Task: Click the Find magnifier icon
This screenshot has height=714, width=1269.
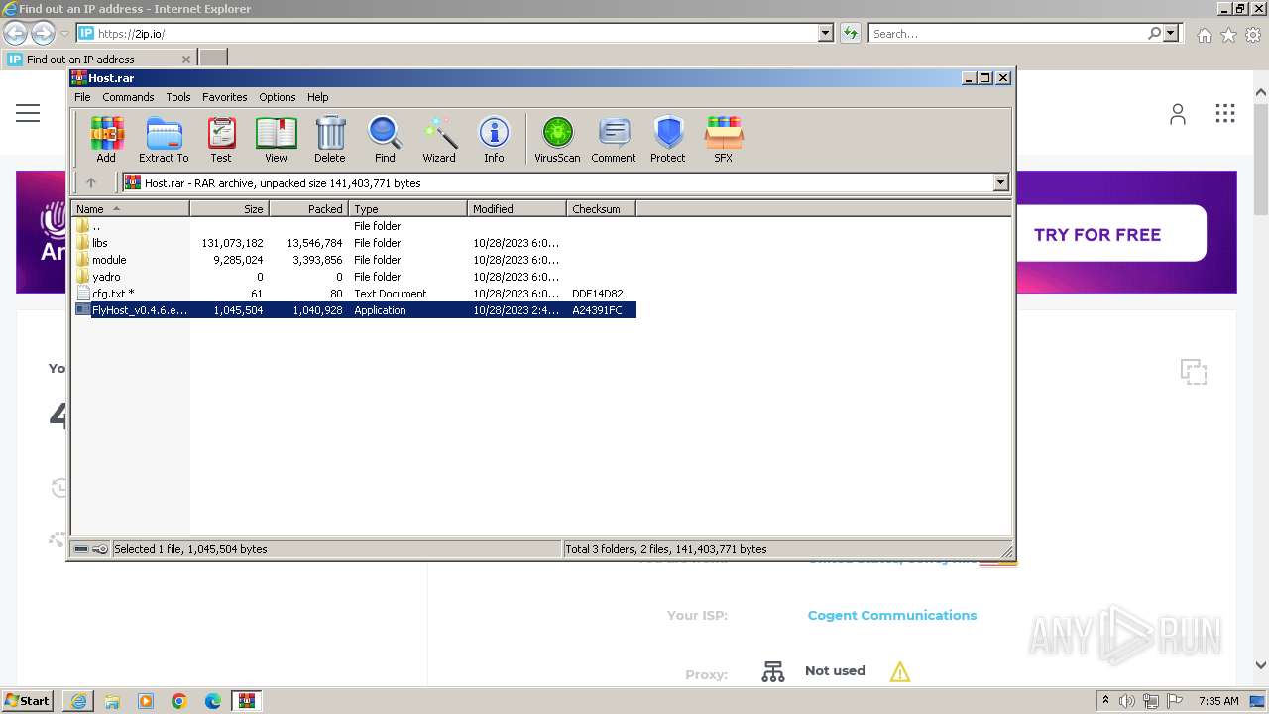Action: [x=385, y=139]
